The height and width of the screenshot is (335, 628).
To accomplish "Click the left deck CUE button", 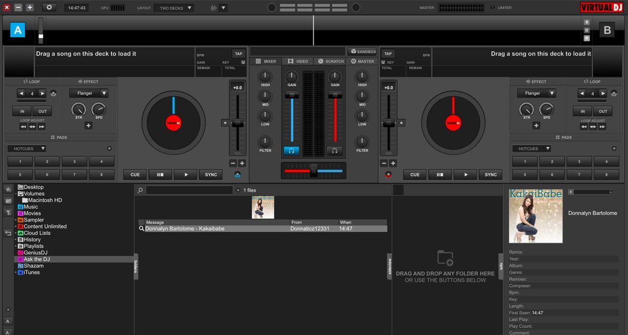I will click(135, 175).
